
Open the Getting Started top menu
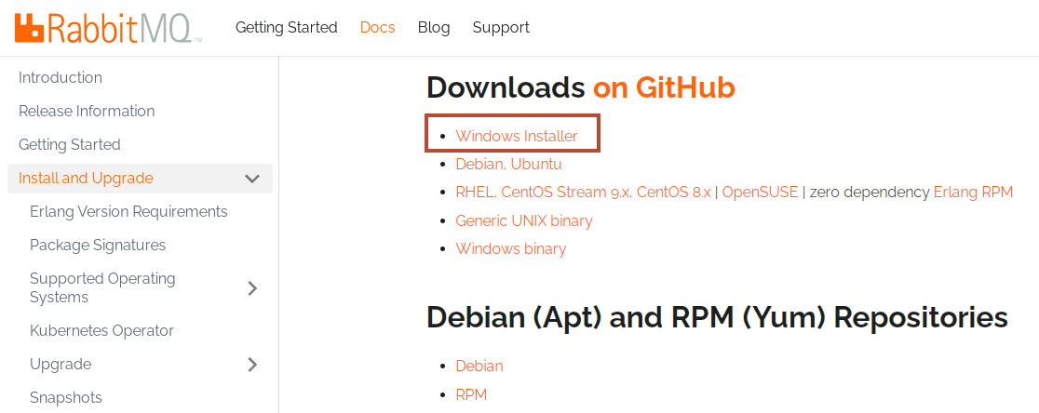click(286, 27)
